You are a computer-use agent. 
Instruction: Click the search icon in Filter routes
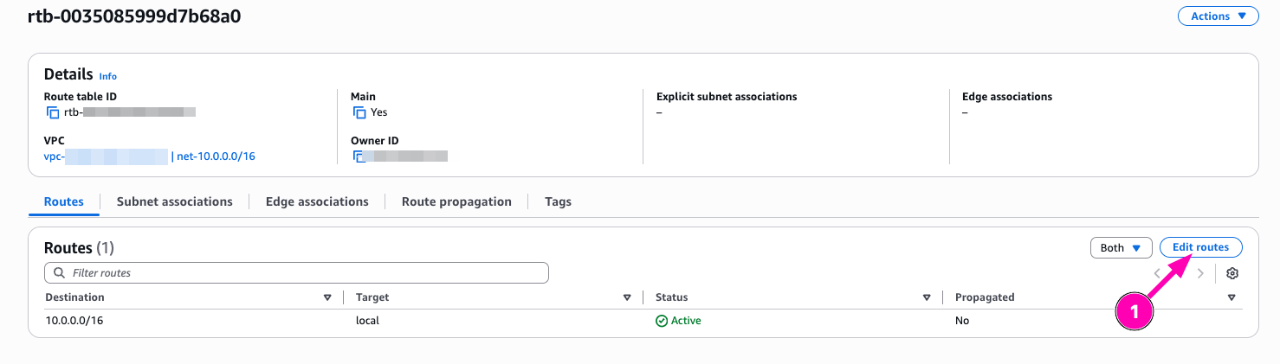pos(59,273)
